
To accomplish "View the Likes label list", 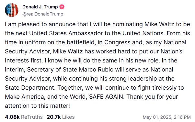I will (68, 117).
